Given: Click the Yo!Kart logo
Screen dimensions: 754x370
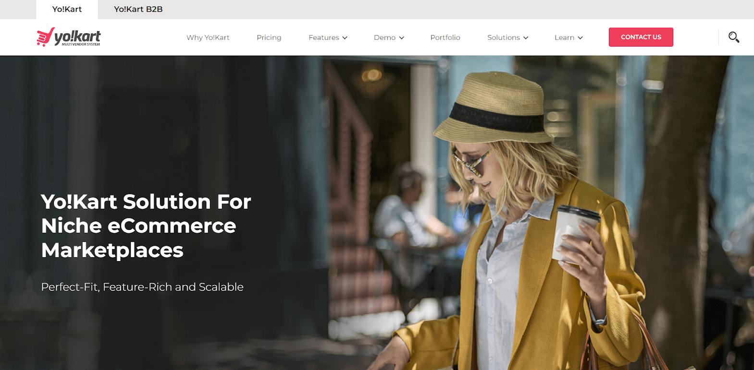Looking at the screenshot, I should tap(69, 37).
